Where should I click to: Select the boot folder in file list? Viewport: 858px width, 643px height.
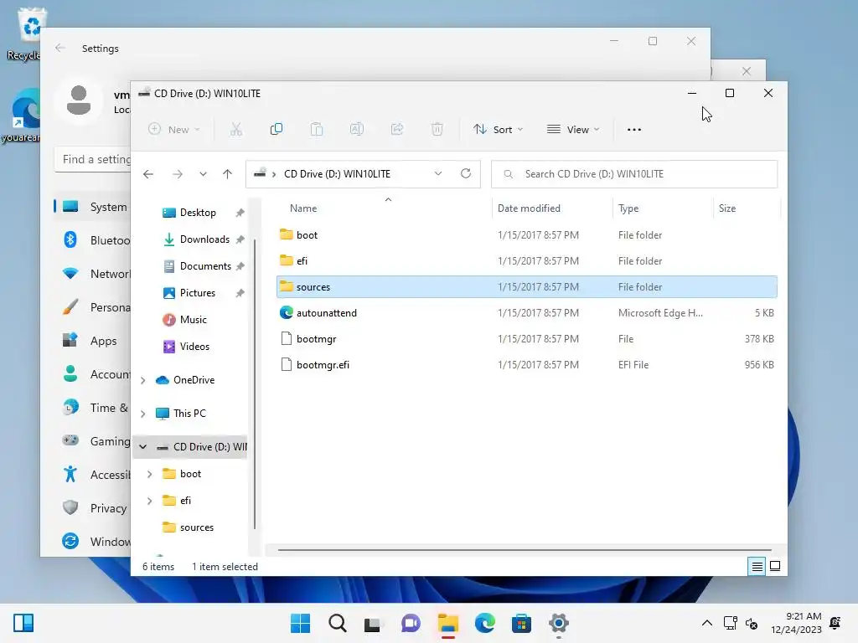pyautogui.click(x=526, y=235)
